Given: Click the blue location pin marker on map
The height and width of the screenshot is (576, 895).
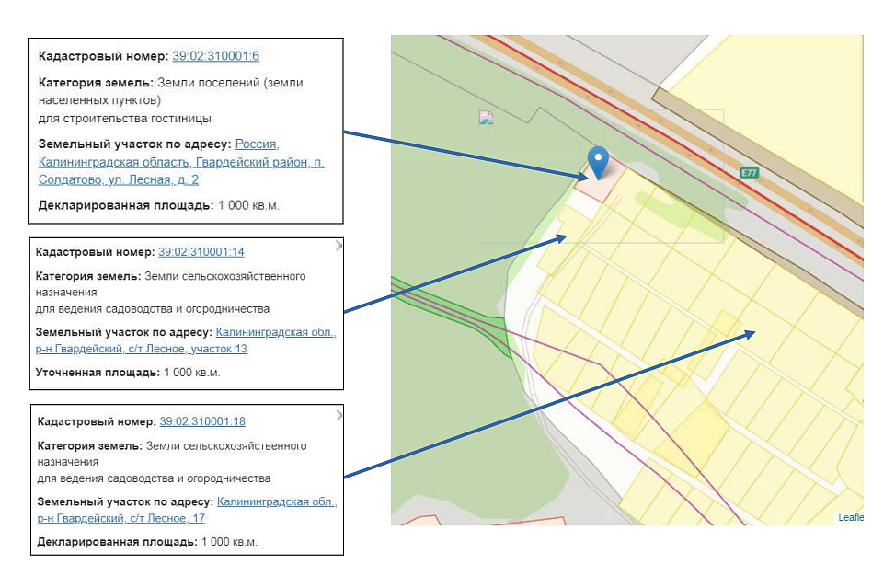Looking at the screenshot, I should coord(598,162).
